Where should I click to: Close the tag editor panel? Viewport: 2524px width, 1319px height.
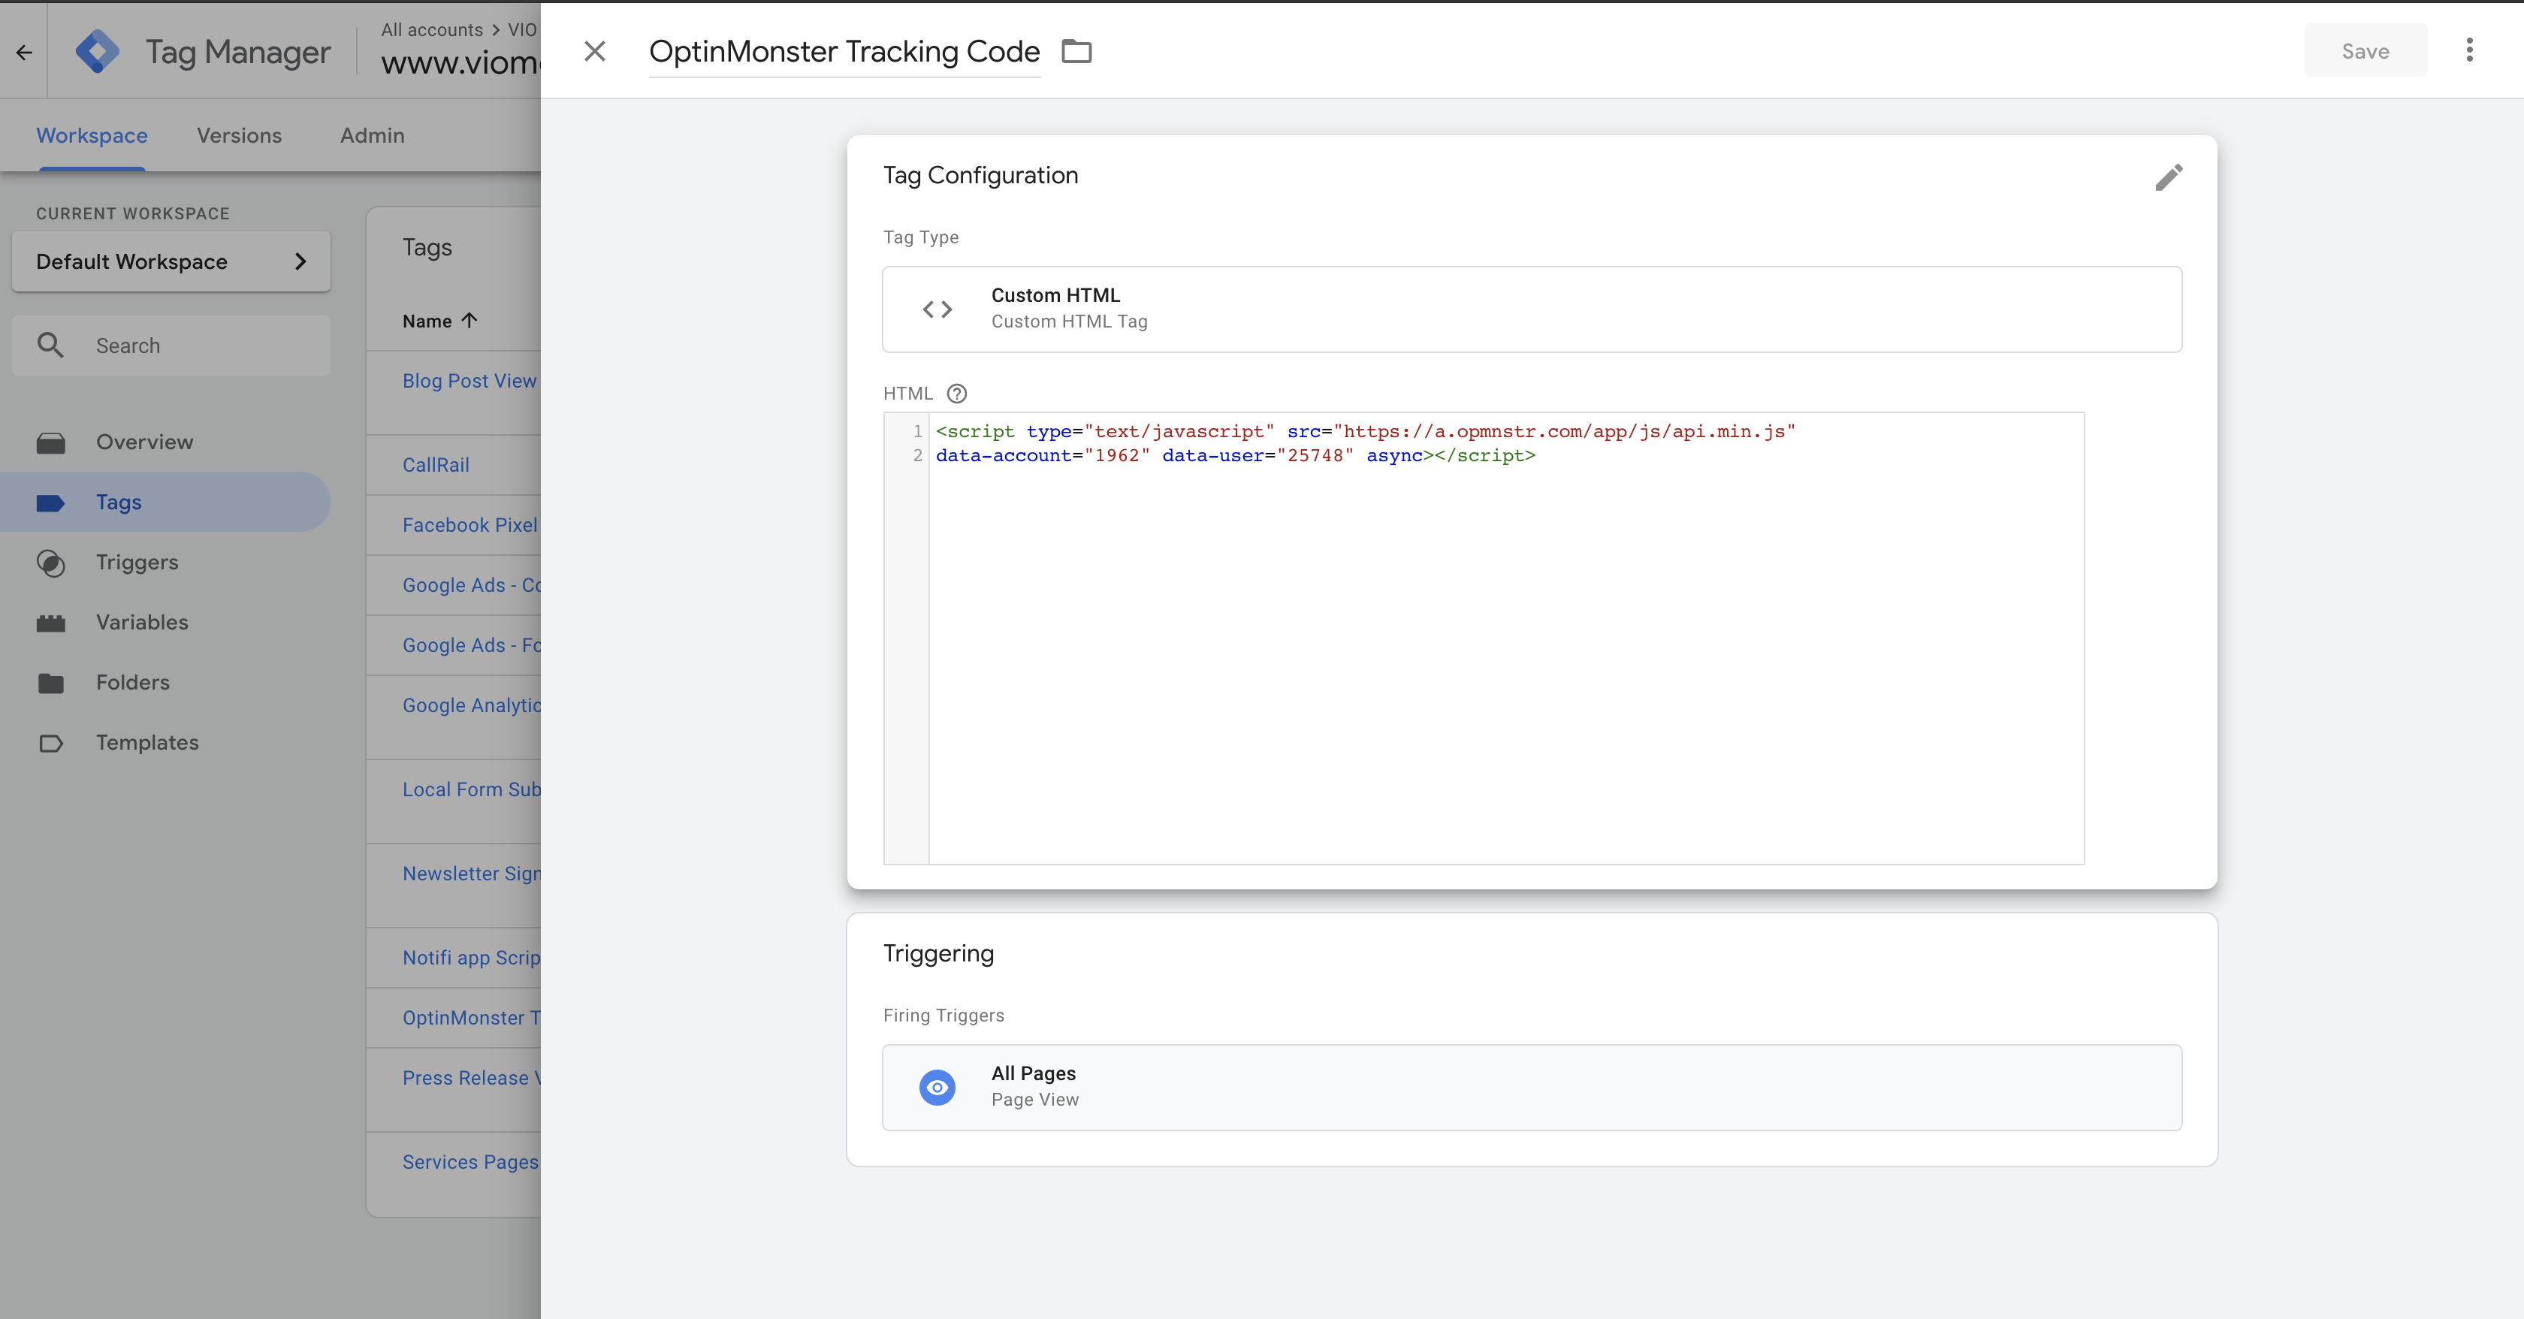click(x=593, y=51)
